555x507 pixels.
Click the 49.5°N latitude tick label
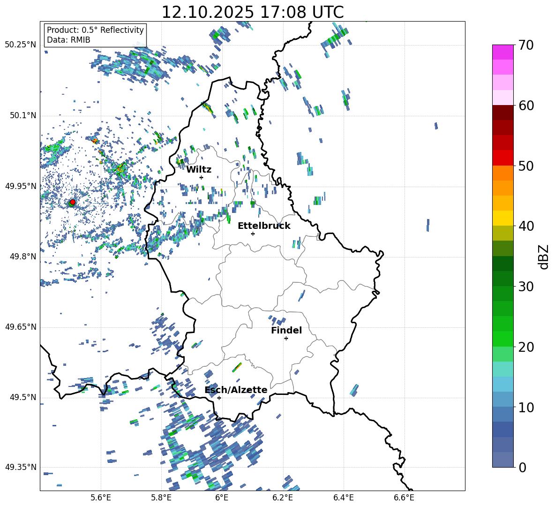click(22, 397)
